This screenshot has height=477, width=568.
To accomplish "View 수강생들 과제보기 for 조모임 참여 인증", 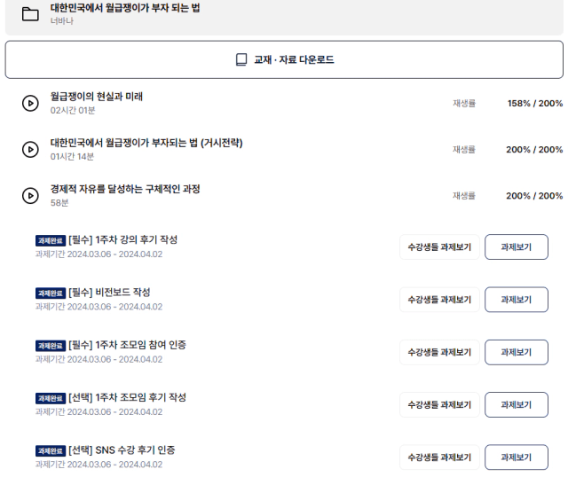I will click(x=439, y=352).
